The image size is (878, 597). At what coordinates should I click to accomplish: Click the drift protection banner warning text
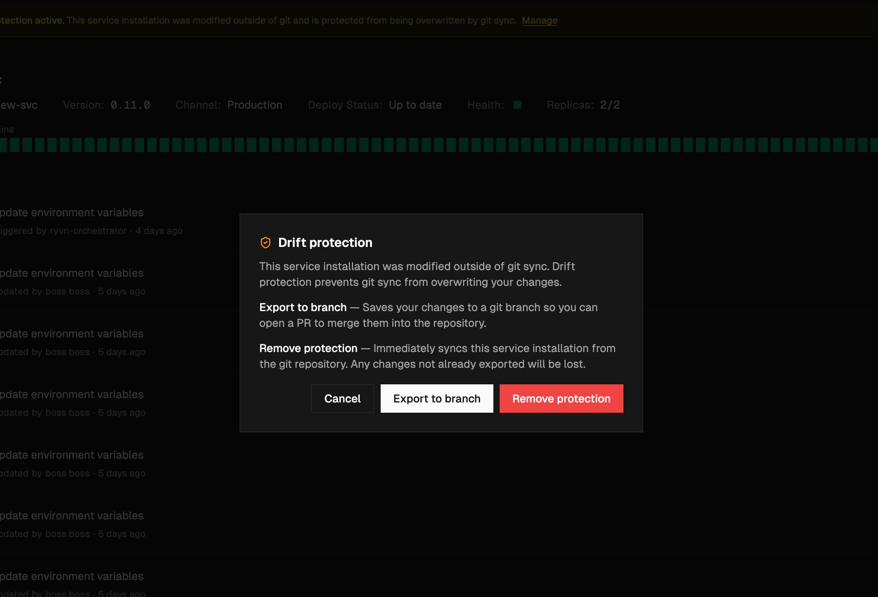[x=292, y=20]
